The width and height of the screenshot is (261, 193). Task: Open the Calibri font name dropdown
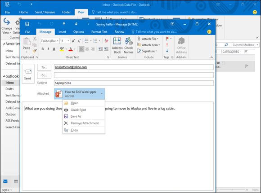(x=58, y=41)
